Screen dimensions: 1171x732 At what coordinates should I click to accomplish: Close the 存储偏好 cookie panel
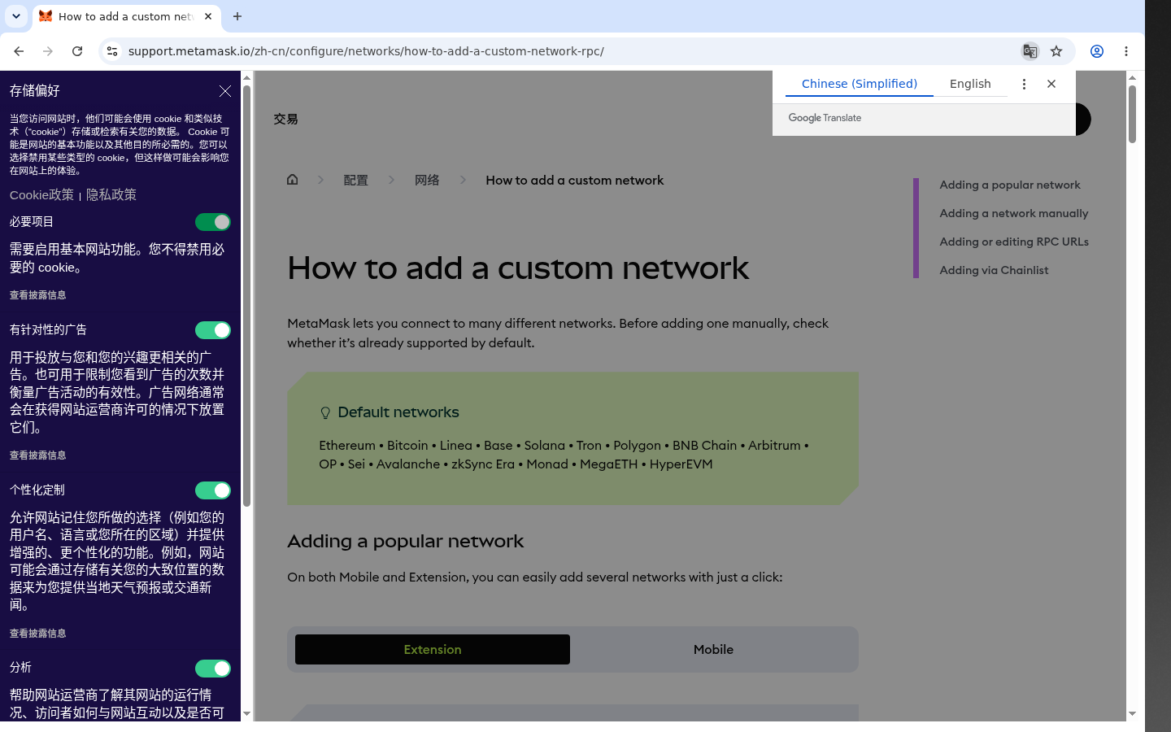pyautogui.click(x=225, y=91)
